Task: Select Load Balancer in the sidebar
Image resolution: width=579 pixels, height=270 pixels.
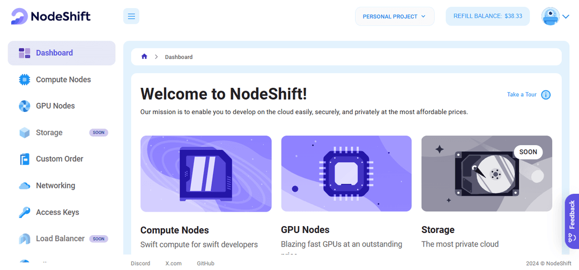Action: (x=60, y=238)
